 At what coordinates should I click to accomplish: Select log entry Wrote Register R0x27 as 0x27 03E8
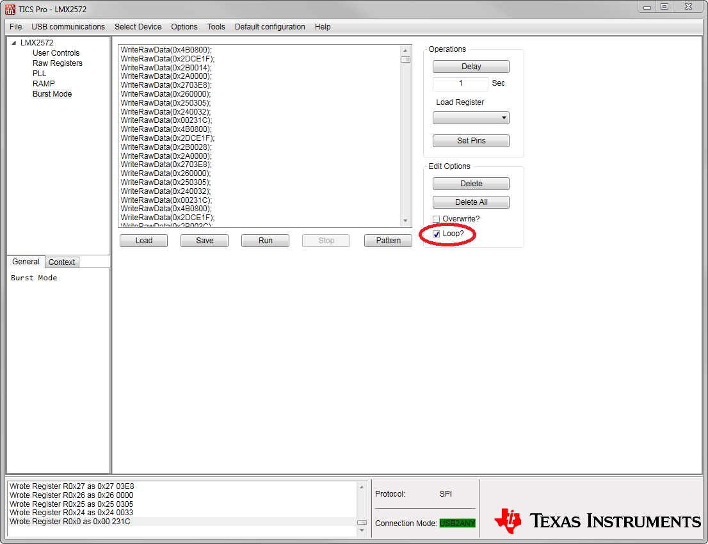click(x=72, y=486)
